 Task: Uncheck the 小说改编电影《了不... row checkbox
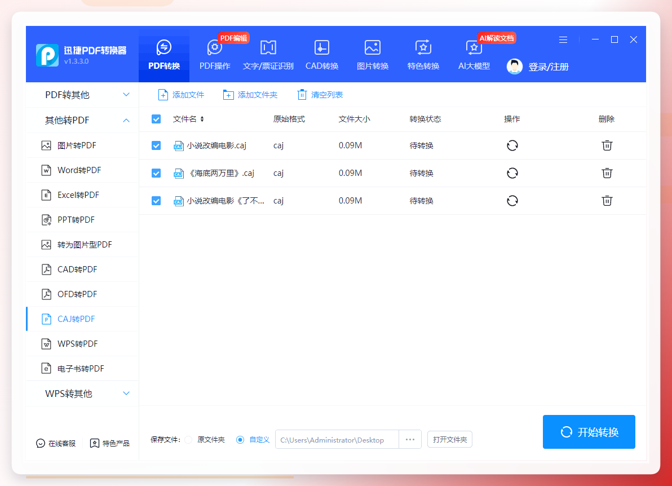pos(156,201)
